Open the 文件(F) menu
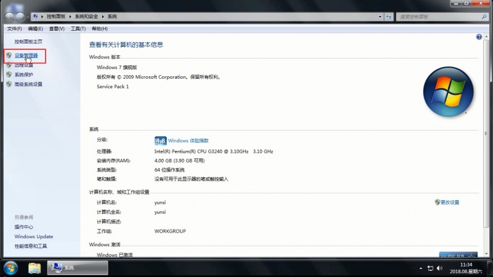493x277 pixels. pos(14,28)
